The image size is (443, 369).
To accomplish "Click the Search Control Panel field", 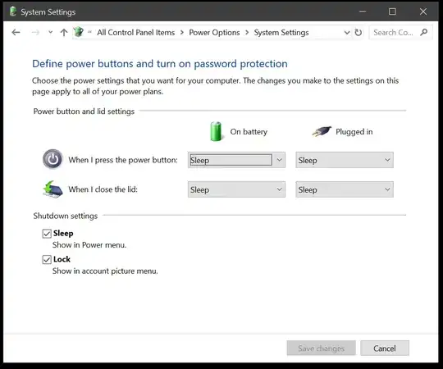I will 394,33.
